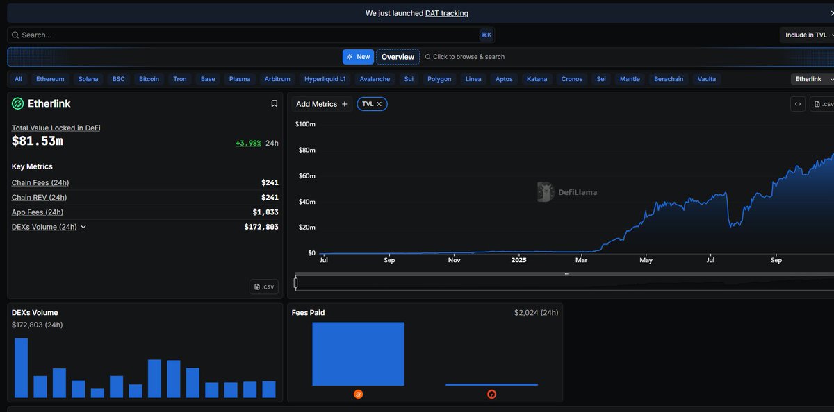Select the Overview tab
Viewport: 834px width, 412px height.
[x=398, y=57]
